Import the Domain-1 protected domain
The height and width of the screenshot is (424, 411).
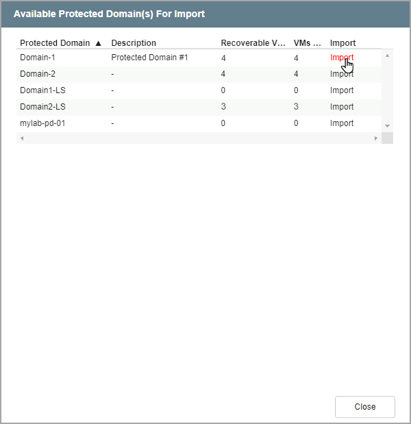click(x=342, y=58)
